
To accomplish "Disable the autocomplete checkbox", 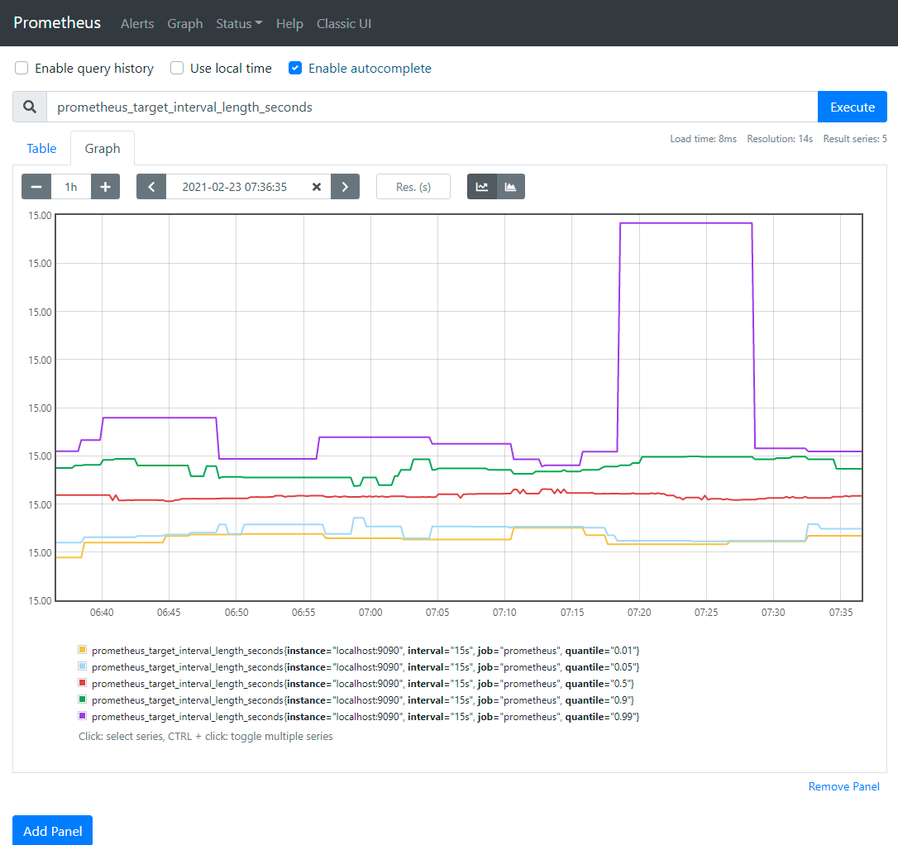I will click(x=295, y=69).
